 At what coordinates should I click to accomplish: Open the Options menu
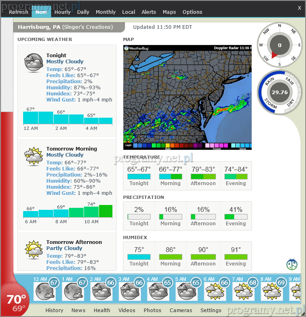(192, 12)
